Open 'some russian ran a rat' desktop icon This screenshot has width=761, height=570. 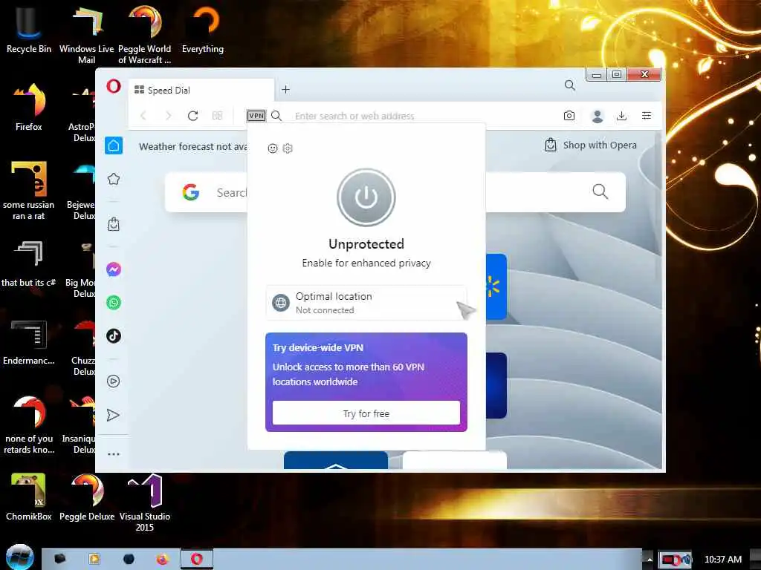click(x=29, y=190)
